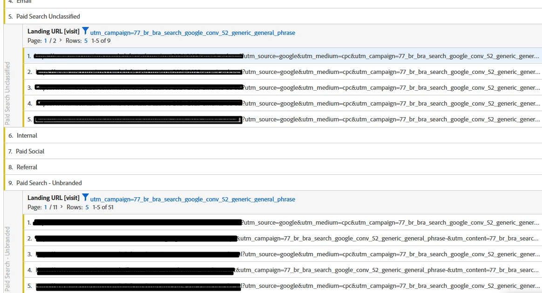Viewport: 542px width, 293px height.
Task: Select landing URL row 5 under Paid Search Unclassified
Action: point(283,120)
